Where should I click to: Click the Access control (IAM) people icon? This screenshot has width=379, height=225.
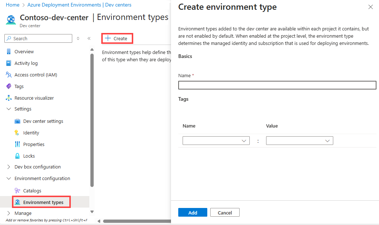click(8, 75)
